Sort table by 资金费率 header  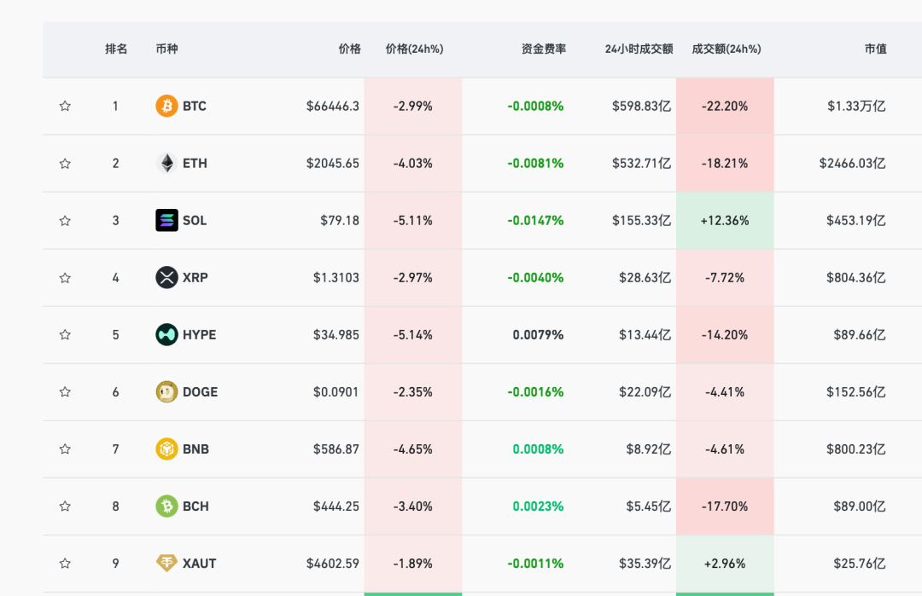point(543,49)
